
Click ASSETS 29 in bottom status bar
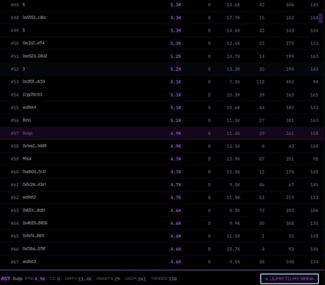pyautogui.click(x=108, y=279)
